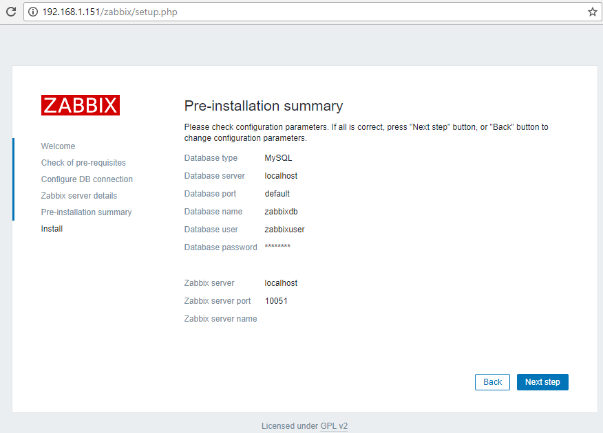Open the GPL v2 license link
The height and width of the screenshot is (433, 603).
[334, 426]
